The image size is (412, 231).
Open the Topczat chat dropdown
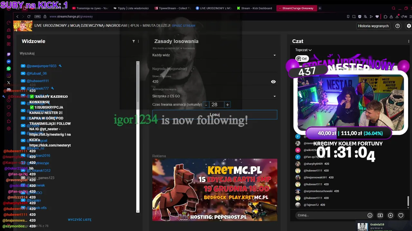coord(303,50)
